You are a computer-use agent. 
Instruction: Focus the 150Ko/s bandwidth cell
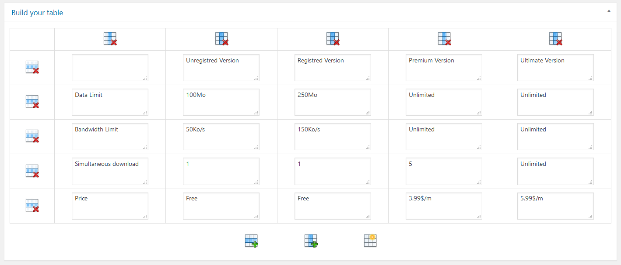(x=333, y=137)
